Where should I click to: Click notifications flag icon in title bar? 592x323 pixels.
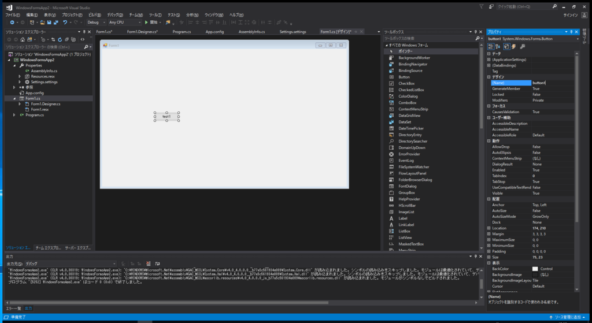tap(482, 6)
